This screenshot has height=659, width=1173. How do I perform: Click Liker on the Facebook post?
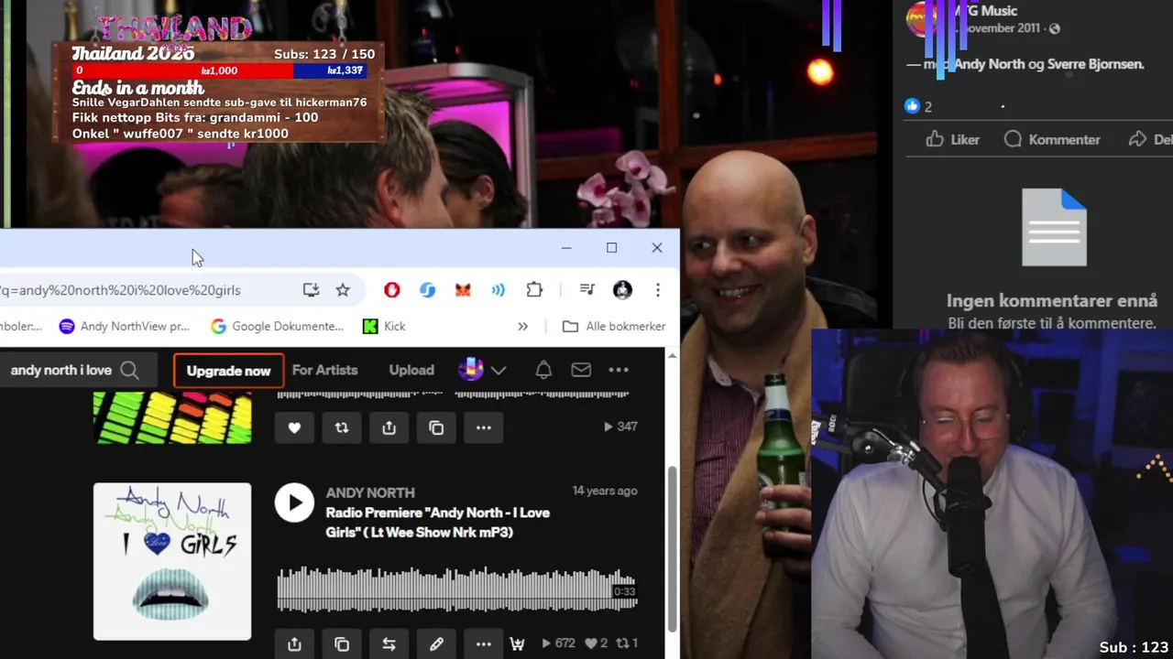tap(953, 139)
